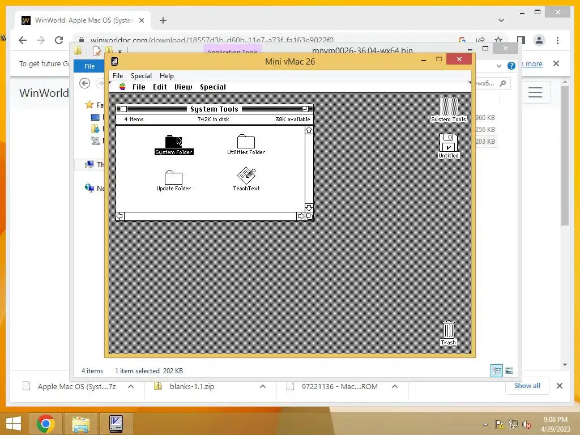
Task: Close the WinWorld Chrome tab
Action: point(141,20)
